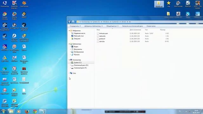The image size is (203, 114).
Task: Launch ACDSee Pro desktop shortcut
Action: tap(14, 26)
